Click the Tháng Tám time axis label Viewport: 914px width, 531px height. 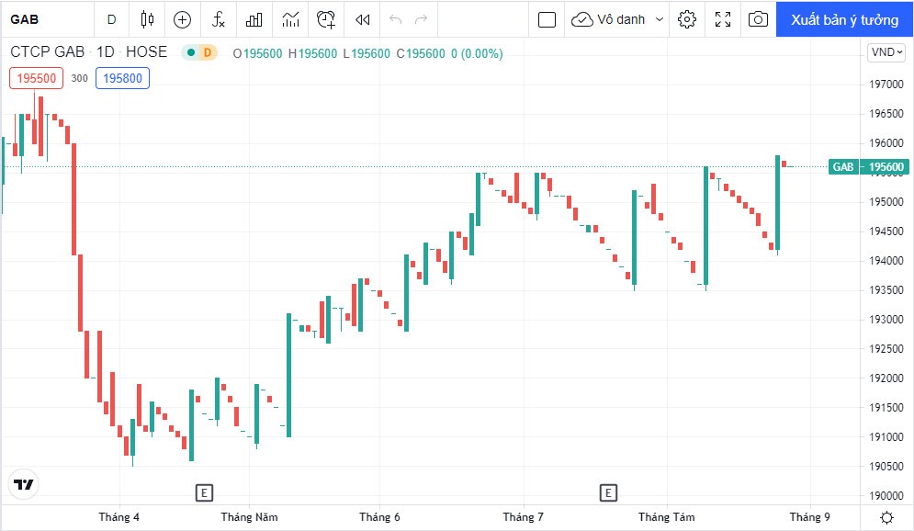click(666, 517)
